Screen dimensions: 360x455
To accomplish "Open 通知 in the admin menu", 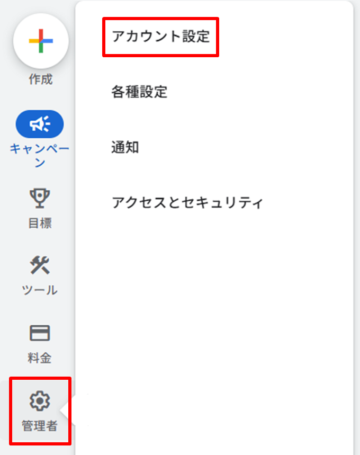I will click(x=125, y=147).
